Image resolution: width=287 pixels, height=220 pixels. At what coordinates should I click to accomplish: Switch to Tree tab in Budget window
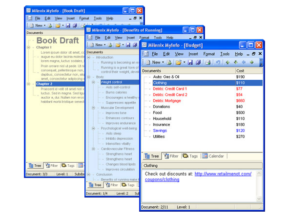coord(152,156)
